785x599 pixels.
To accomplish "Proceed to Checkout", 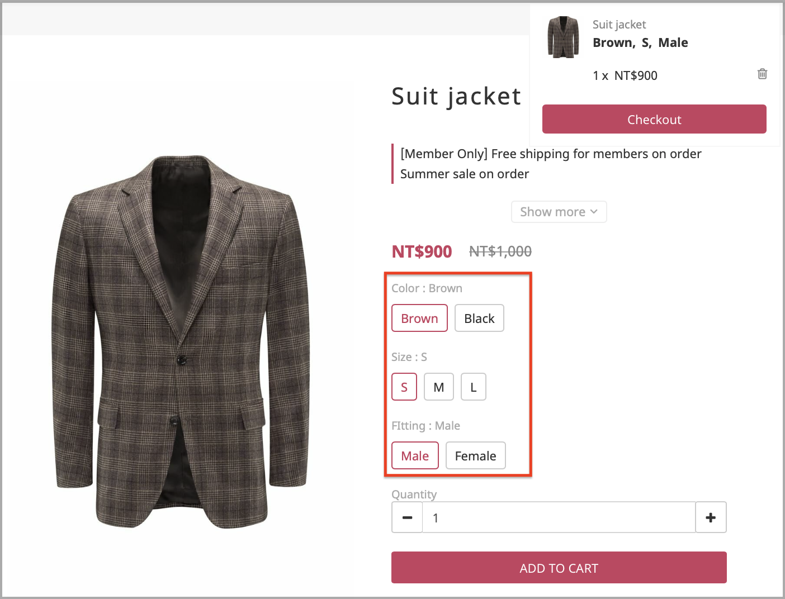I will pyautogui.click(x=654, y=119).
